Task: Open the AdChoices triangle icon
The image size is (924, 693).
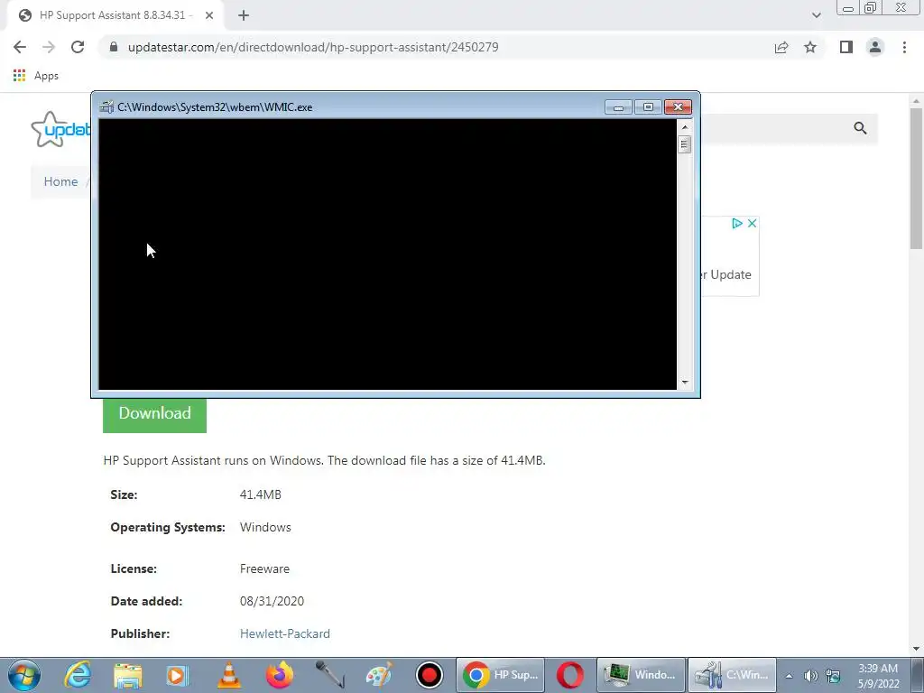Action: (x=736, y=224)
